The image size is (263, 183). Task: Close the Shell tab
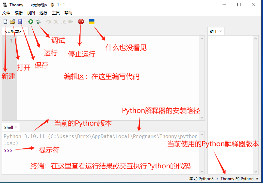16,127
